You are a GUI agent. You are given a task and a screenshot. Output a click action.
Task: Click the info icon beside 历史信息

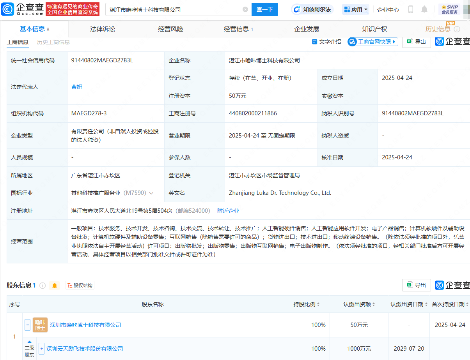pos(457,29)
